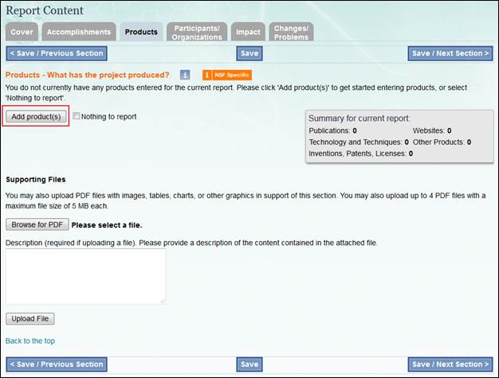Click the top Save / Previous Section button
Image resolution: width=499 pixels, height=378 pixels.
coord(57,53)
